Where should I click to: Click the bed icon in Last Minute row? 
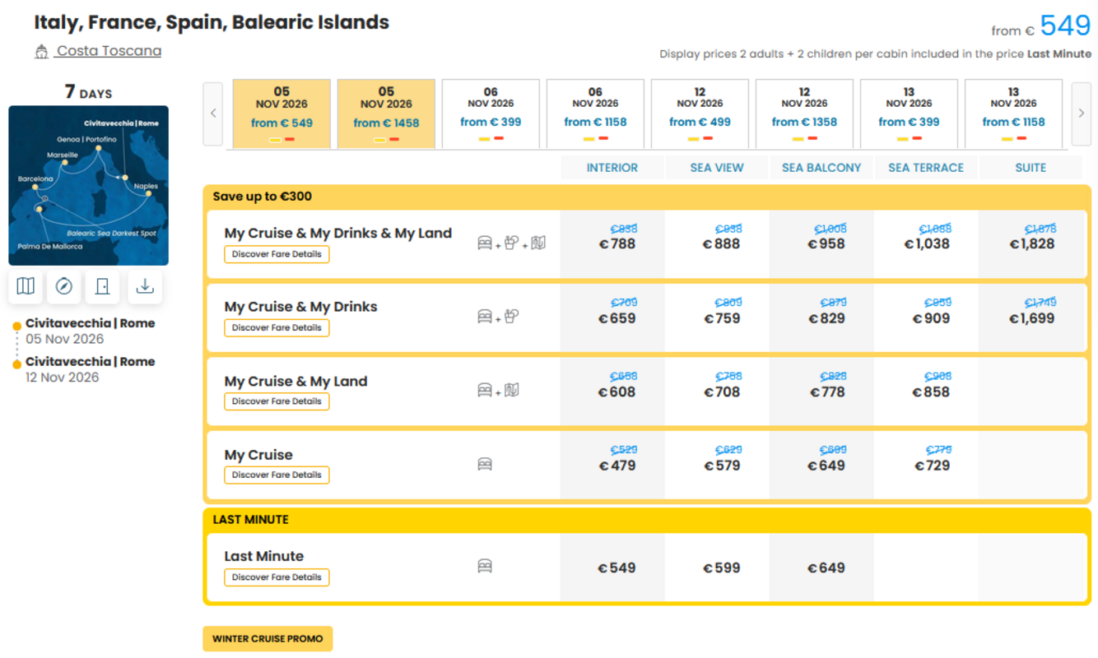coord(485,566)
